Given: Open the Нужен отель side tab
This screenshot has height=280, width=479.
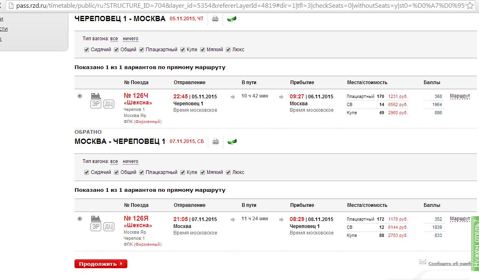Looking at the screenshot, I should click(x=475, y=243).
